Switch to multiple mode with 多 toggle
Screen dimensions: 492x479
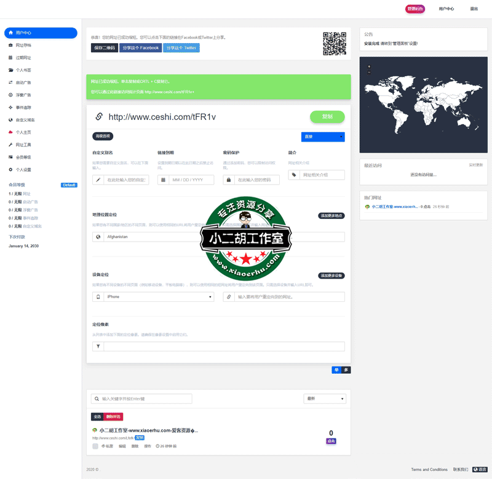coord(346,370)
